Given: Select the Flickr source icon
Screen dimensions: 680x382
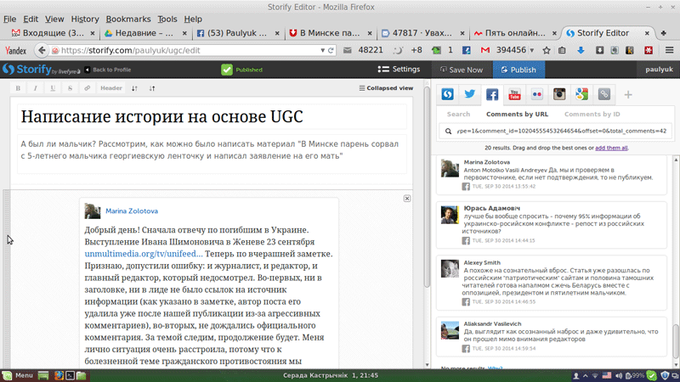Looking at the screenshot, I should tap(537, 94).
